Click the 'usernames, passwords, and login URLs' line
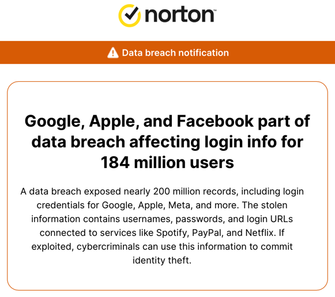335x297 pixels. point(162,219)
